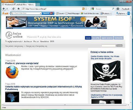Click Zaloguj się login link

point(30,46)
